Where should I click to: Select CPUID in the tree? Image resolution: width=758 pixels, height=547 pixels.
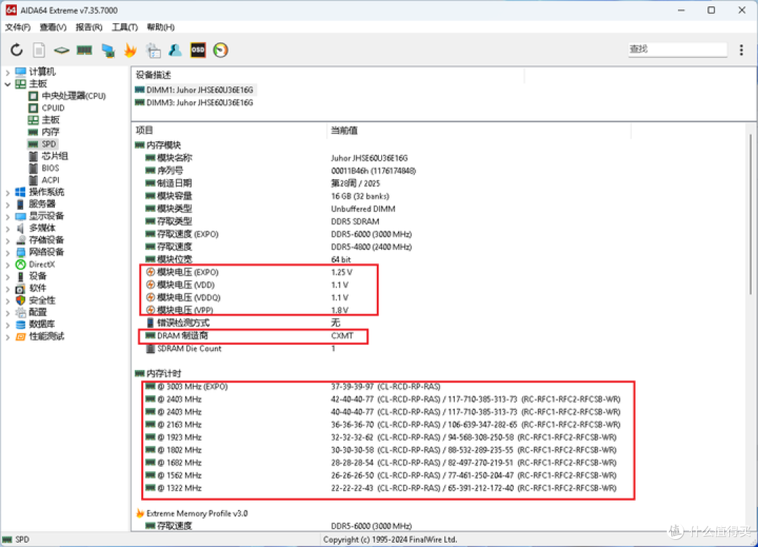[x=46, y=108]
